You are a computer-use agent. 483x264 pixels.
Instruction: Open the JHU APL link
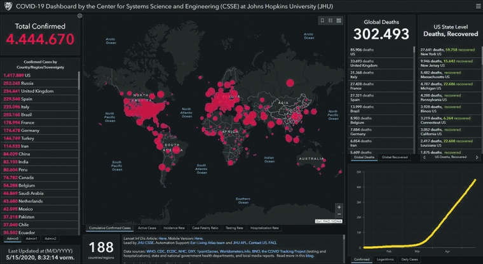239,243
